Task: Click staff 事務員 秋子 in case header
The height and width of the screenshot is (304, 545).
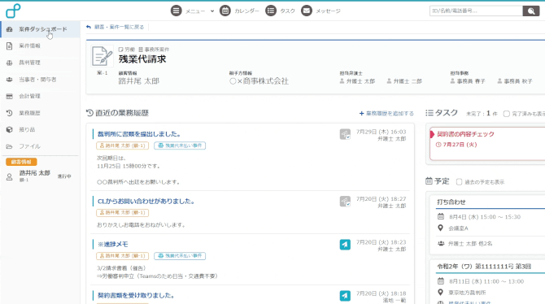Action: click(x=515, y=81)
